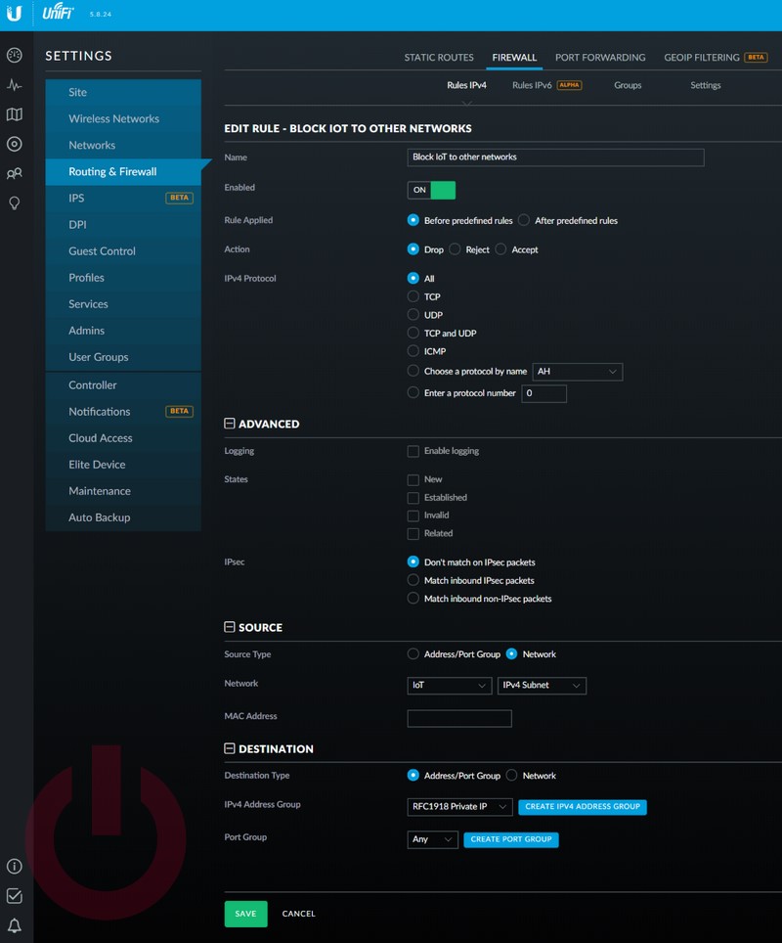Select the UDP protocol option
Screen dimensions: 782x943
pos(413,315)
